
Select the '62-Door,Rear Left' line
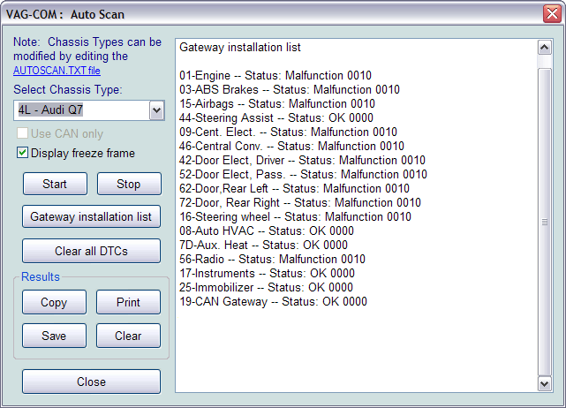(294, 188)
